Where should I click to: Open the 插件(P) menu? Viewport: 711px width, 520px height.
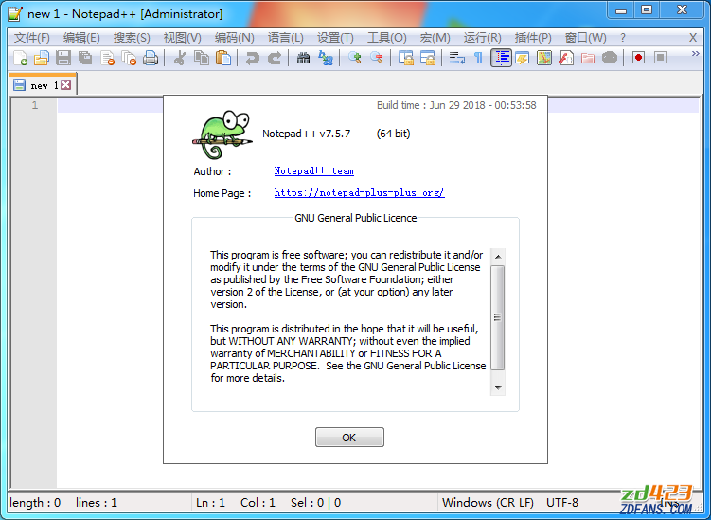coord(533,38)
